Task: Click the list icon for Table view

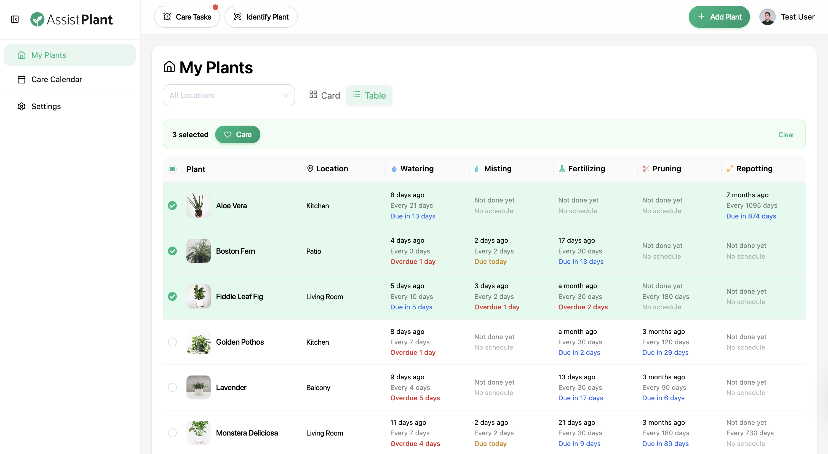Action: point(356,94)
